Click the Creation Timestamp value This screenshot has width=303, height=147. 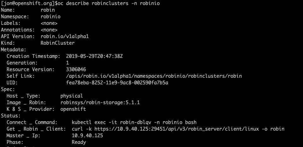[x=94, y=56]
